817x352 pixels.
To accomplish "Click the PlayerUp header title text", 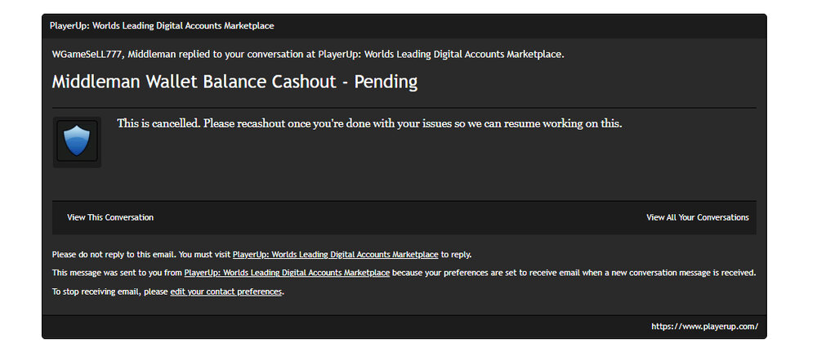I will tap(162, 25).
